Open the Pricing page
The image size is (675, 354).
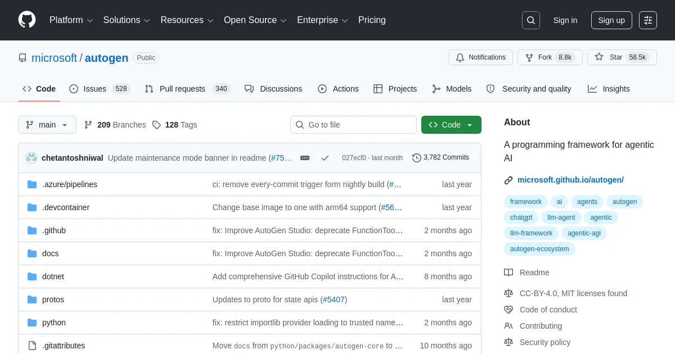pos(372,20)
